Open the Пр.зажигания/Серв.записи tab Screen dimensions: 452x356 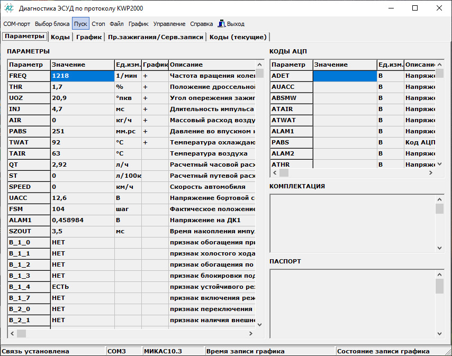[156, 37]
